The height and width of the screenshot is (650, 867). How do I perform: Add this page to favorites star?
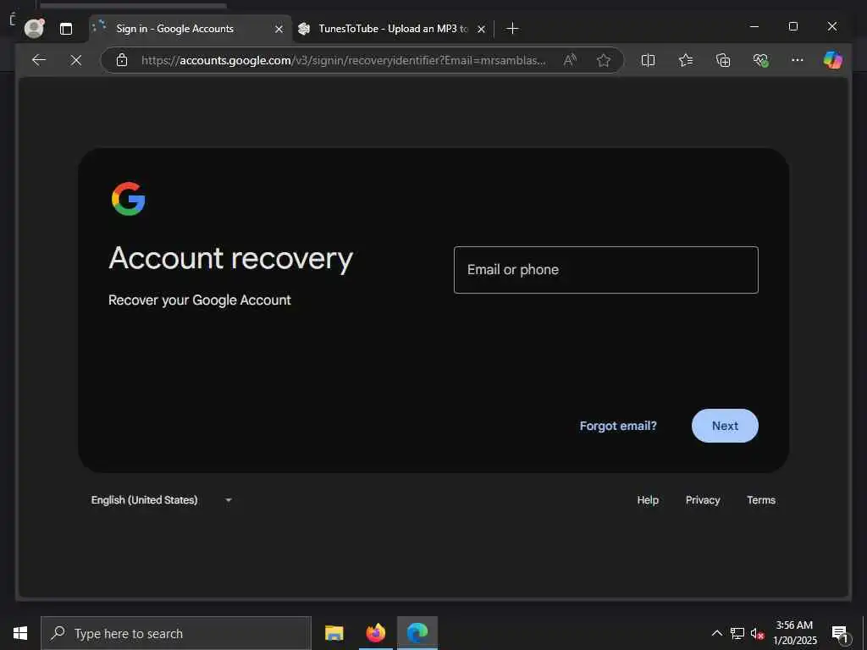[603, 60]
